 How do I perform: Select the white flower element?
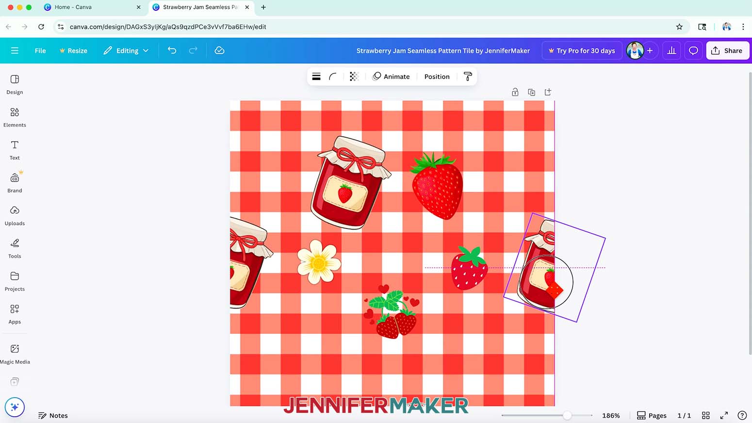pyautogui.click(x=319, y=262)
